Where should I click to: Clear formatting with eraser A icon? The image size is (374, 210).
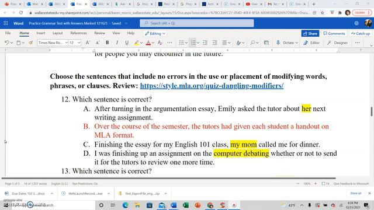pyautogui.click(x=160, y=43)
